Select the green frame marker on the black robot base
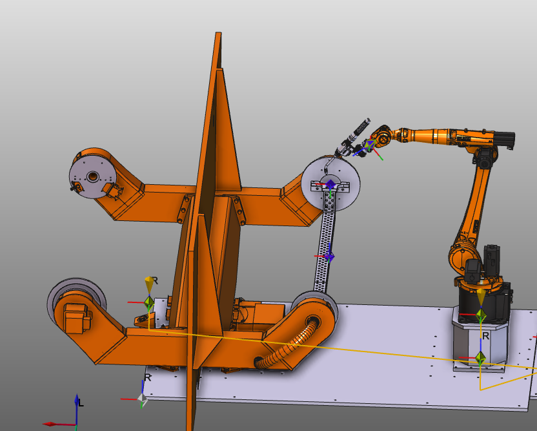 [481, 315]
